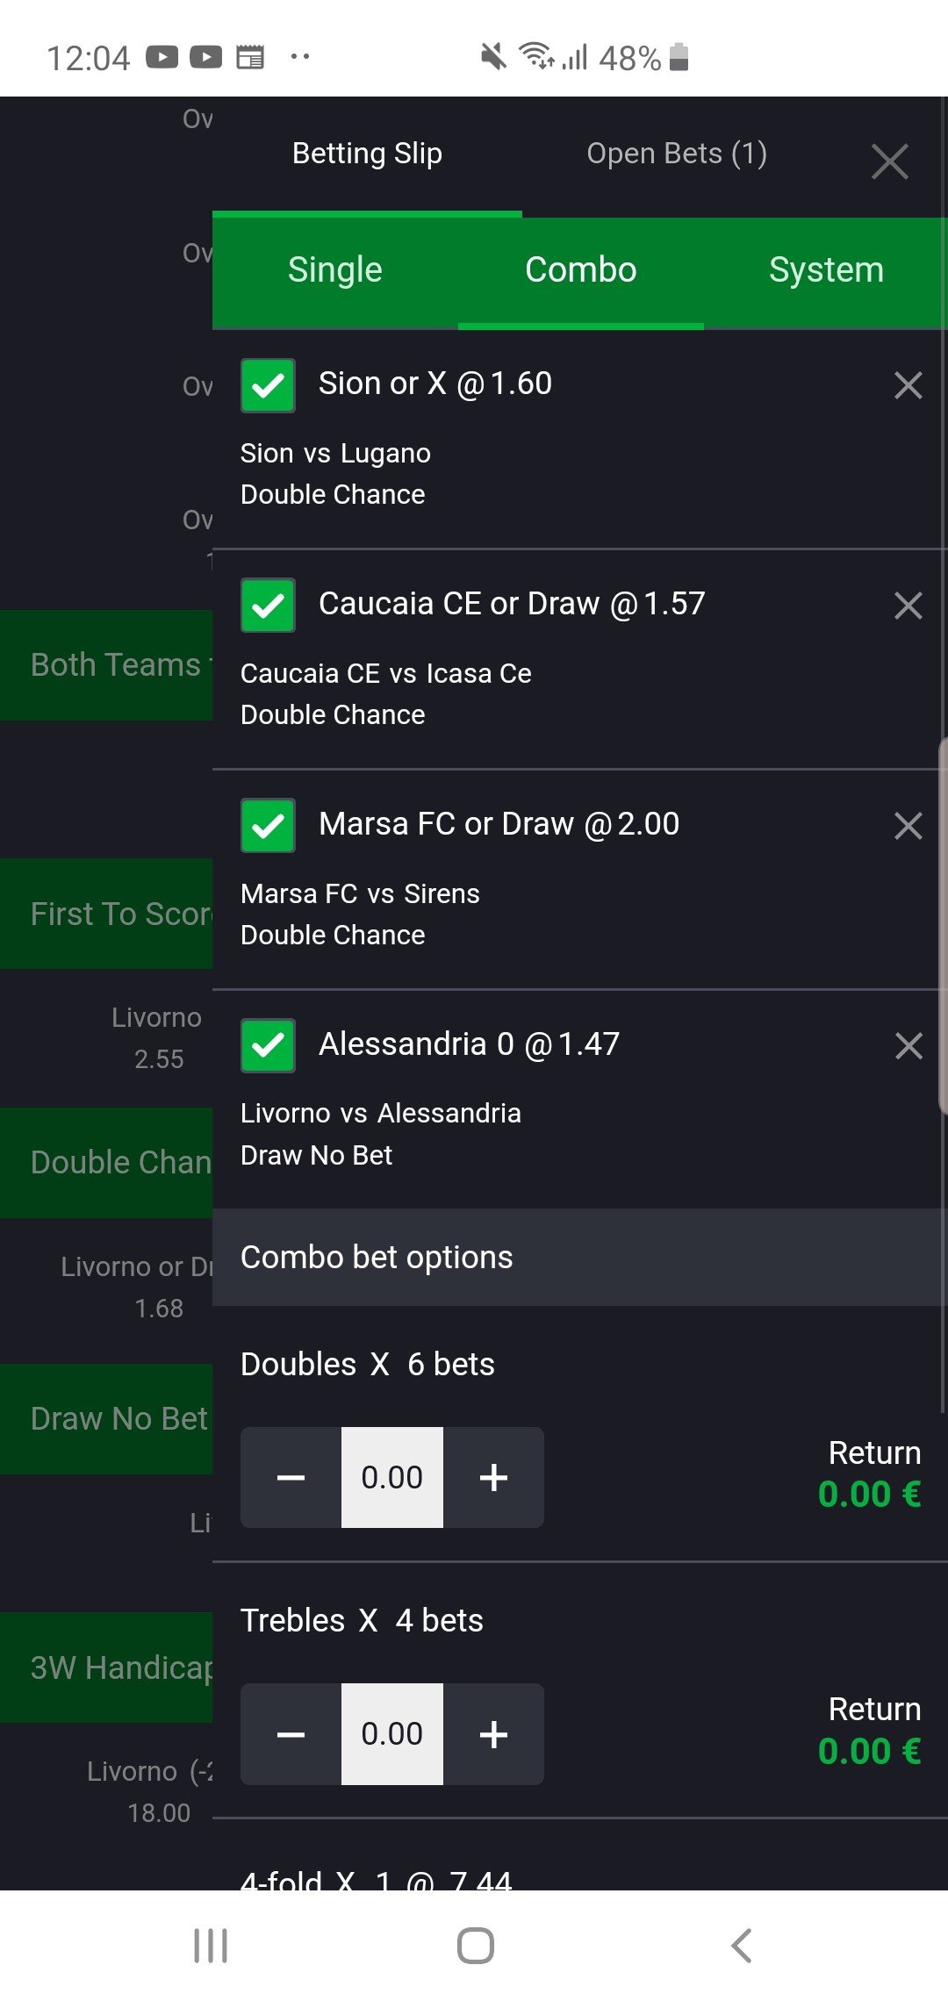Increase the Doubles stake with plus
Viewport: 948px width, 2001px height.
[493, 1478]
